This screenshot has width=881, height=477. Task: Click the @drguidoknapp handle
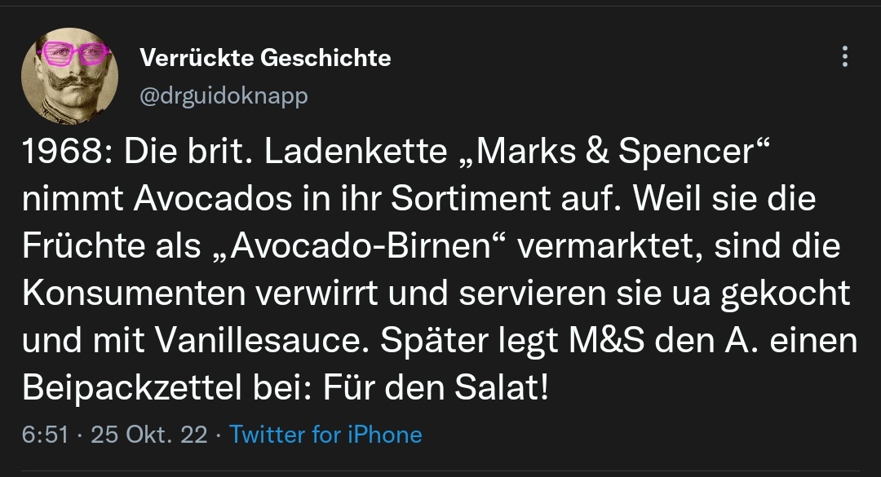tap(224, 96)
